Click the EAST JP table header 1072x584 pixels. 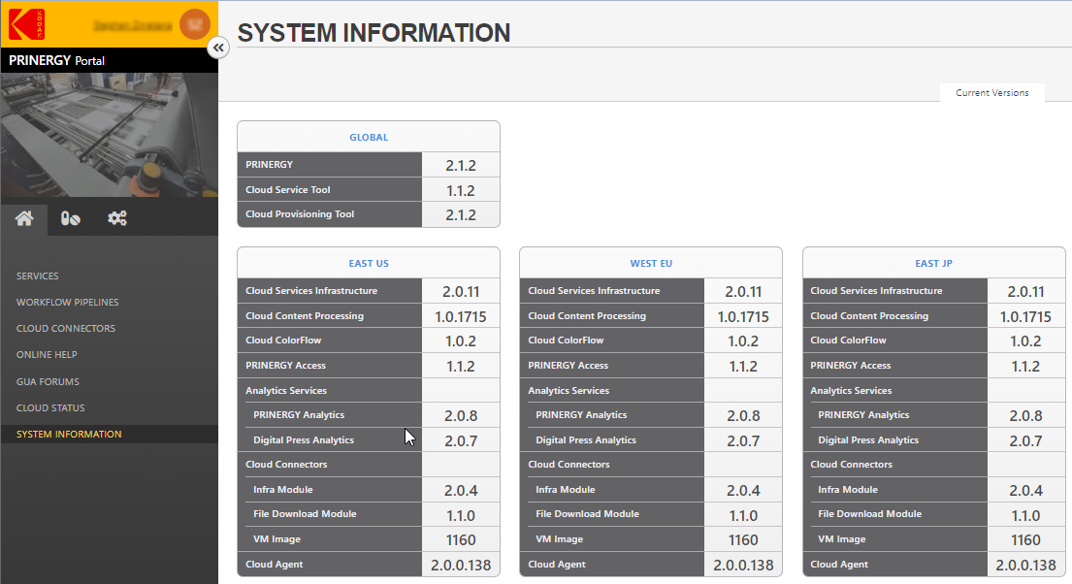[934, 264]
